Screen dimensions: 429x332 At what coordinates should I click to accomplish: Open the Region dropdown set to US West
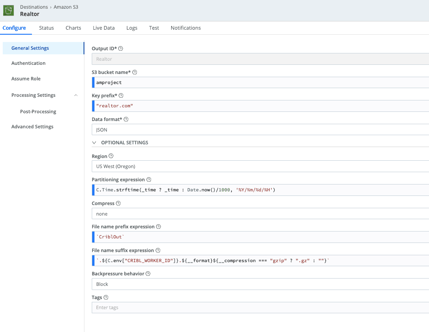pos(260,166)
